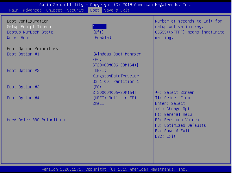Open the Main tab
The width and height of the screenshot is (232, 173).
pyautogui.click(x=14, y=10)
